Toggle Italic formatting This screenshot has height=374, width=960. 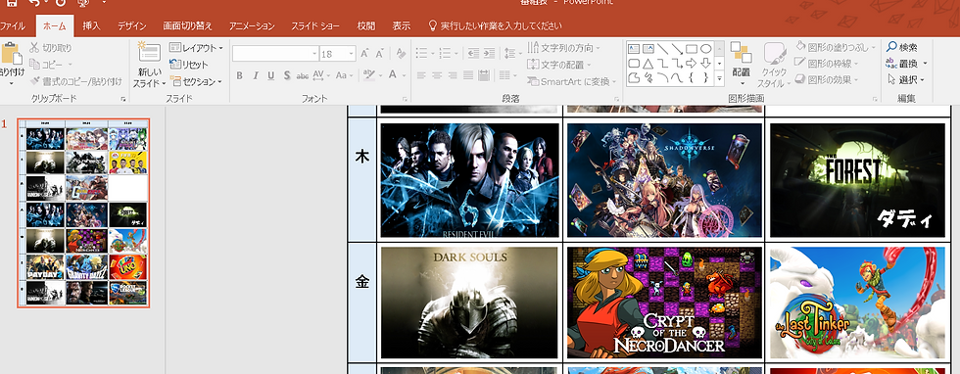256,75
